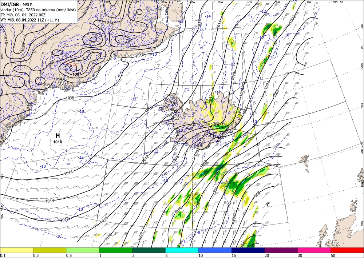Click the 988 isobar label
364x258 pixels.
pyautogui.click(x=257, y=194)
